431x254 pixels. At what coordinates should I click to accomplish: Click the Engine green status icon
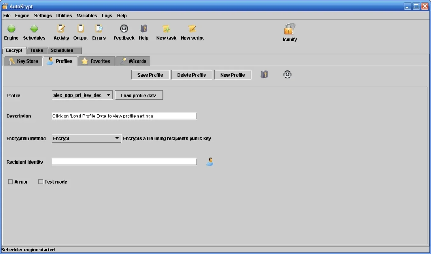click(11, 29)
